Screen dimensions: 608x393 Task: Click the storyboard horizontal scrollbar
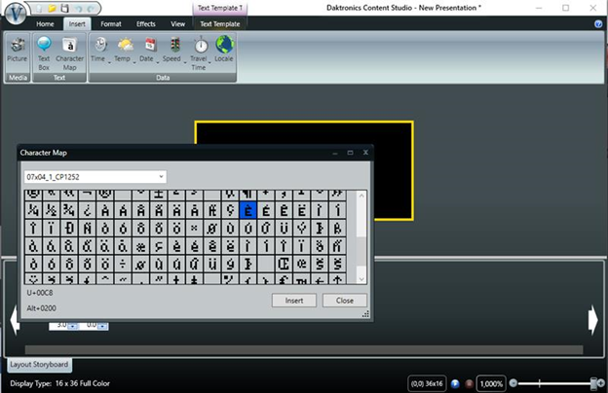tap(304, 349)
